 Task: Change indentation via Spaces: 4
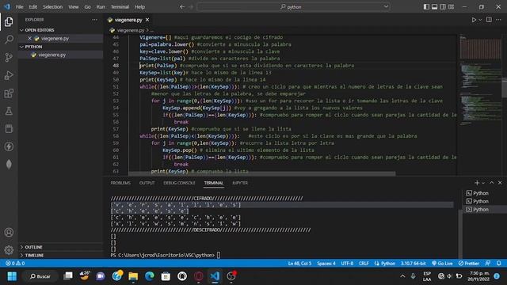click(326, 264)
